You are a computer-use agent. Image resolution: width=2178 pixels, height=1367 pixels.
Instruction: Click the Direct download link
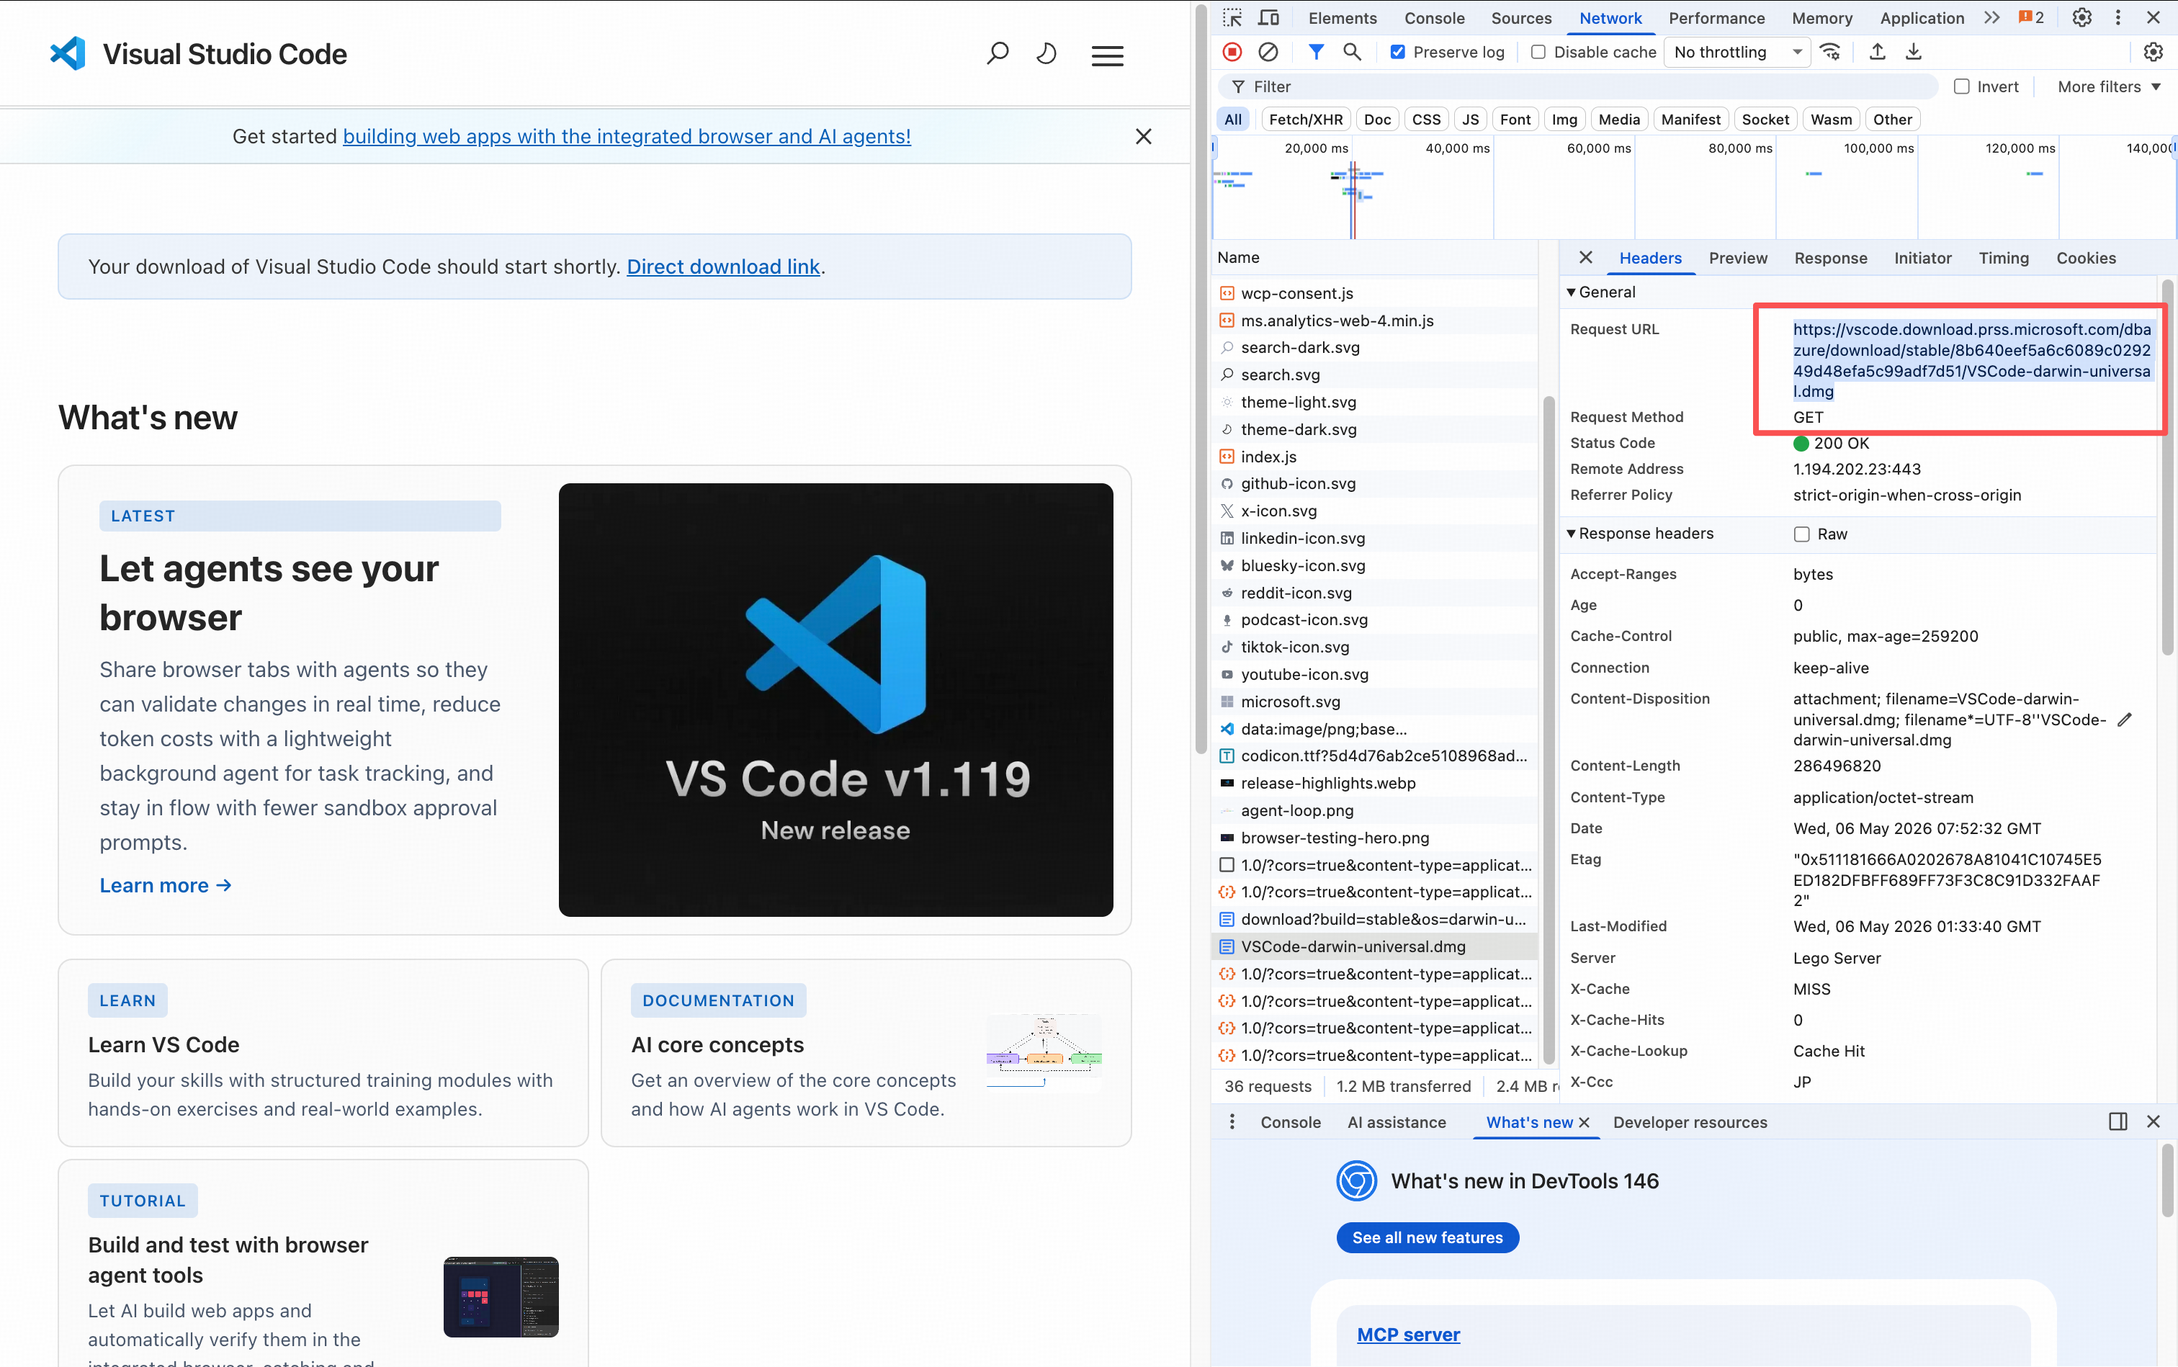point(722,266)
